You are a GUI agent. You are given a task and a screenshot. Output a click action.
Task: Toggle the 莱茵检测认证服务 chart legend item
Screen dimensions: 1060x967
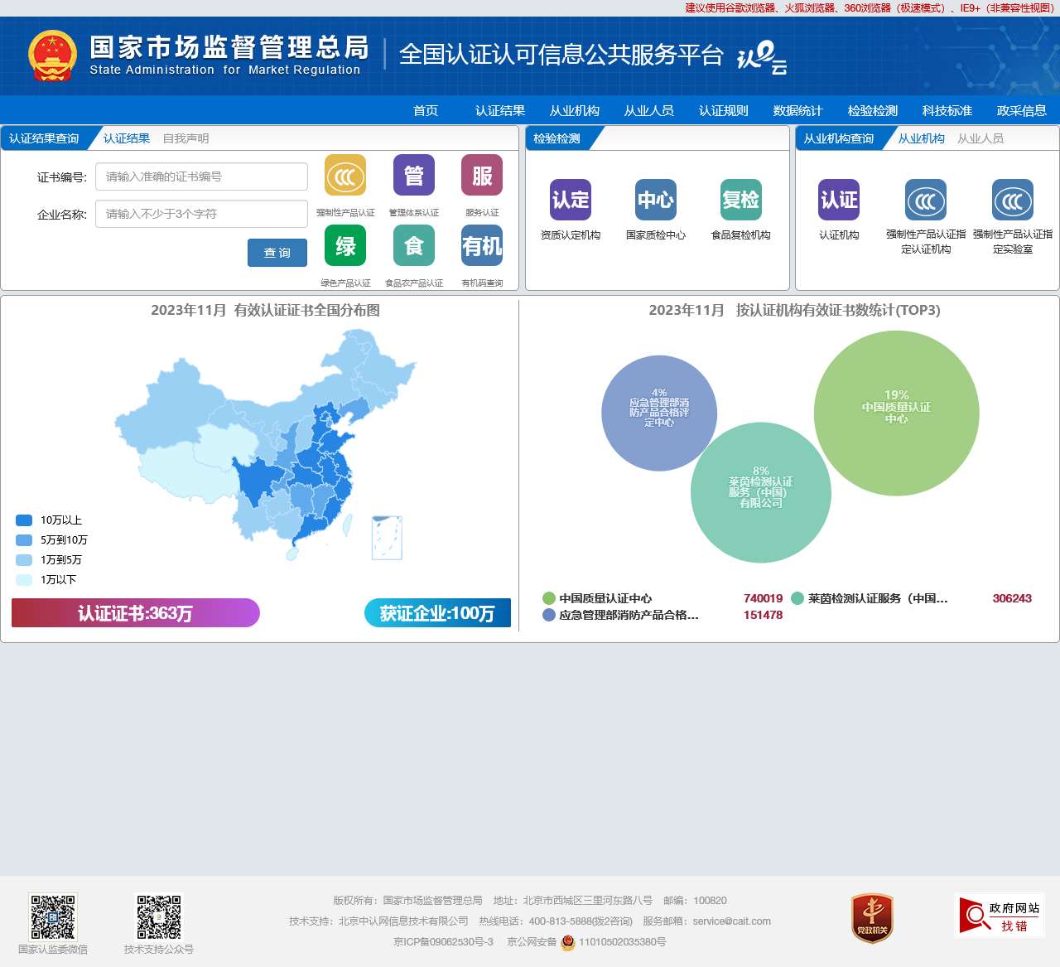(870, 598)
